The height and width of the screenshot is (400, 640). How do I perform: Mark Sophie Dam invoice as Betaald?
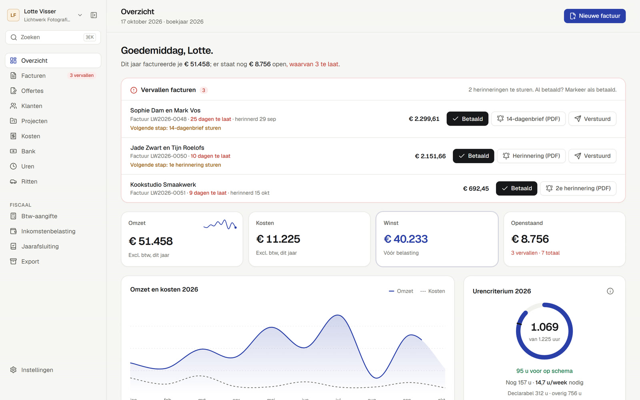pyautogui.click(x=467, y=119)
